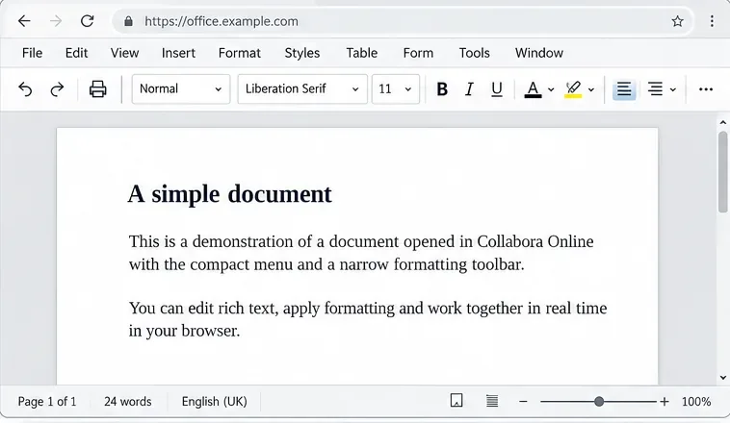Apply the font color A icon

534,89
